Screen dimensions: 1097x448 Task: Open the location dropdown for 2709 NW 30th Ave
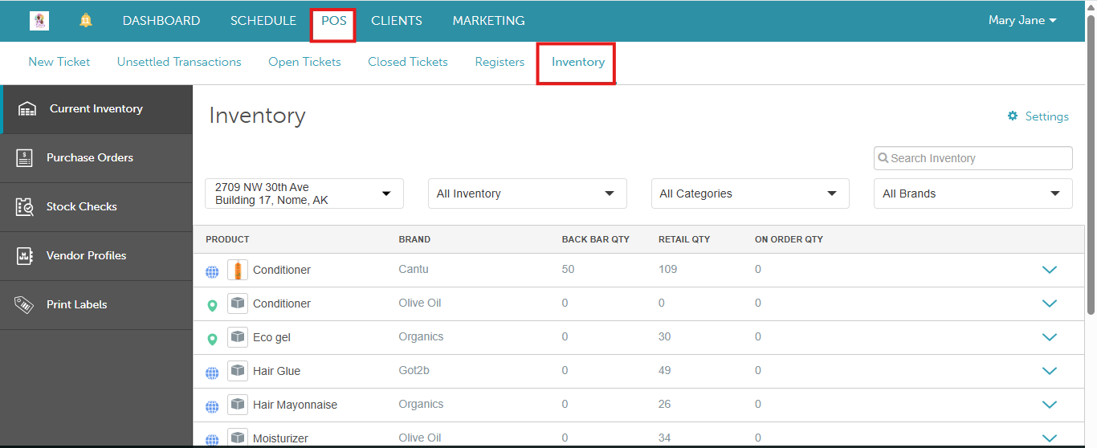[304, 193]
